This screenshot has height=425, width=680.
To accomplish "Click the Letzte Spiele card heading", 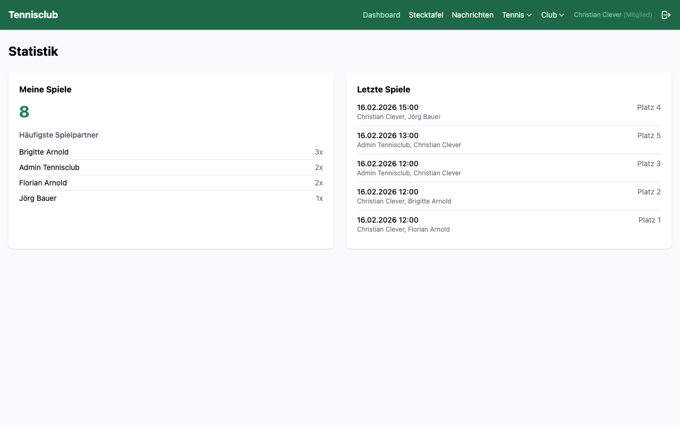I will [x=384, y=89].
